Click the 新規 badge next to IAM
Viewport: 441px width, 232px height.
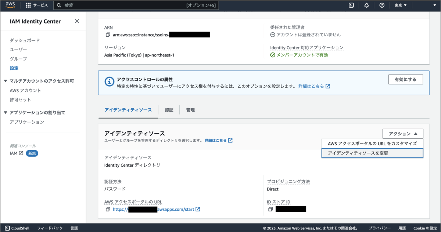[32, 153]
